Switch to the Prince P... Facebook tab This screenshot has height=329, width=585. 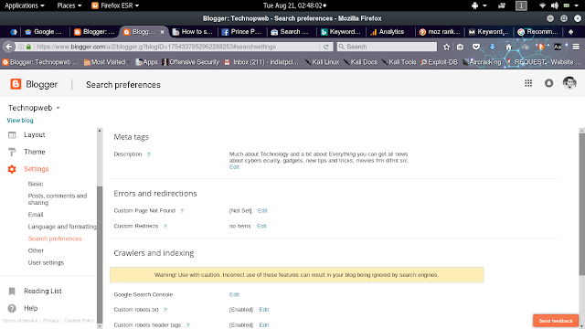pyautogui.click(x=241, y=32)
